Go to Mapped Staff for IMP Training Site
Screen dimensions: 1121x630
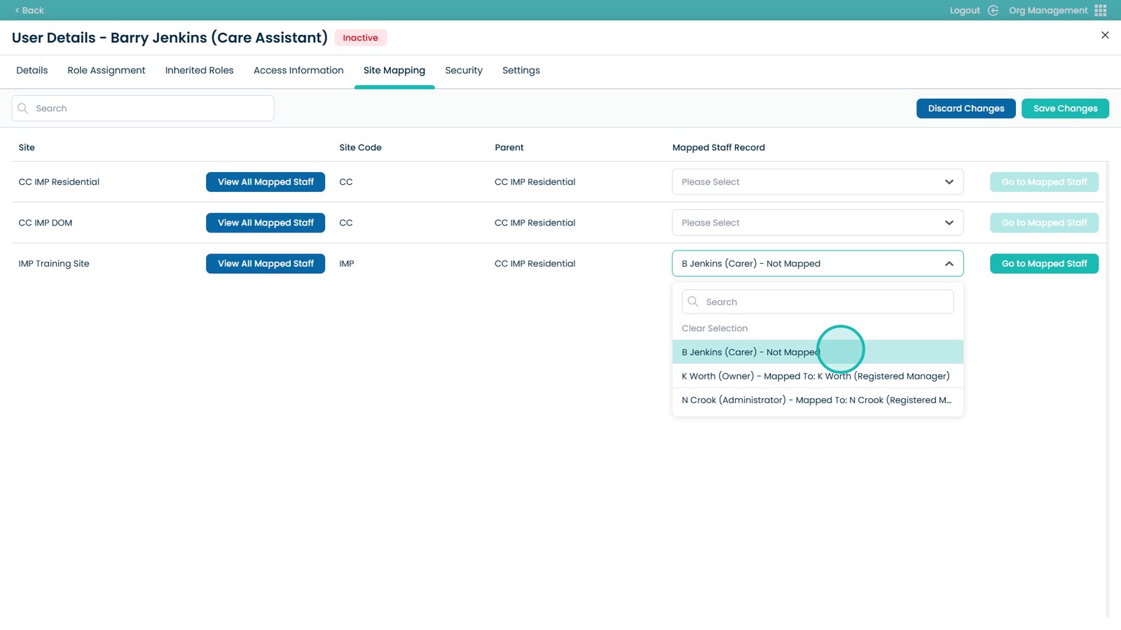click(x=1044, y=264)
